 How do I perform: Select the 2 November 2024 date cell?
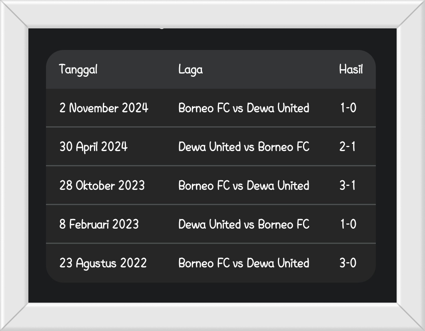tap(104, 108)
